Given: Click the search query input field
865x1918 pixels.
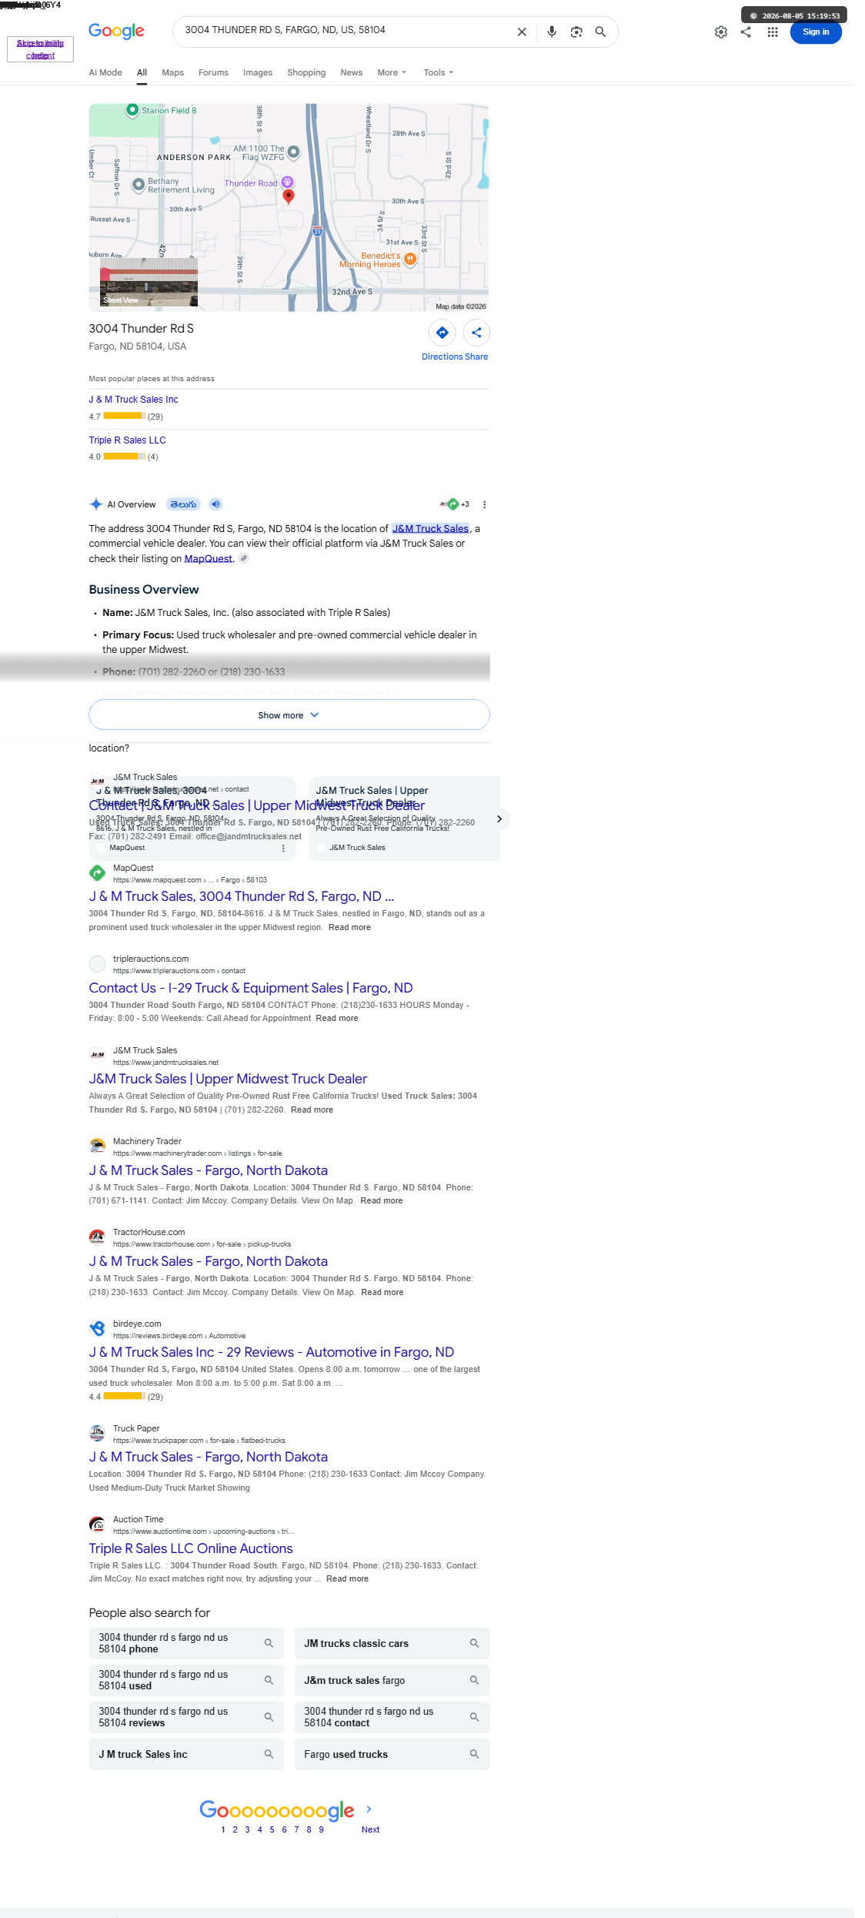Looking at the screenshot, I should click(346, 30).
